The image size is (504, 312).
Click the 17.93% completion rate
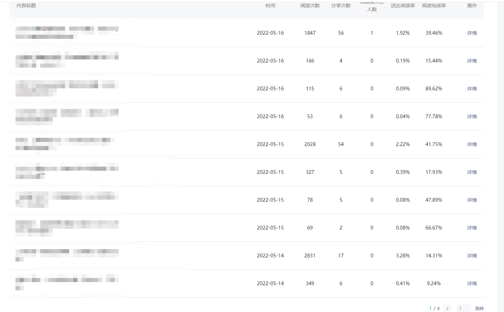pos(434,172)
